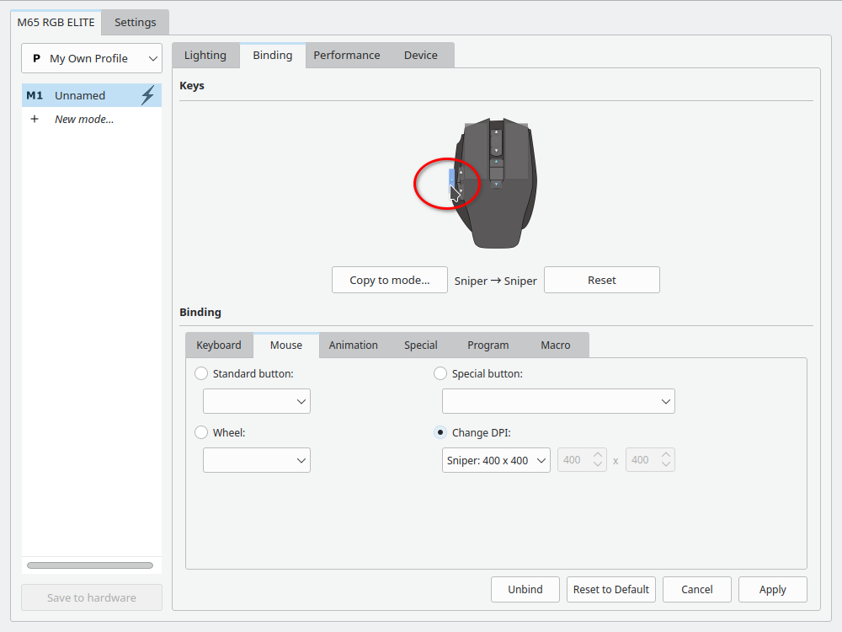Open the Standard button combo box
The width and height of the screenshot is (842, 632).
(257, 401)
